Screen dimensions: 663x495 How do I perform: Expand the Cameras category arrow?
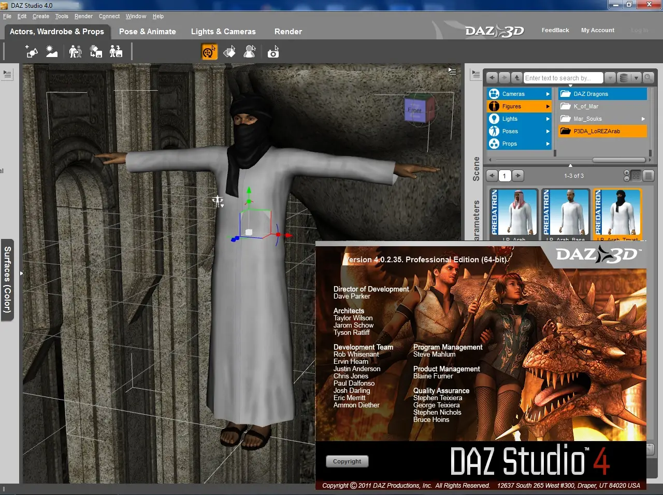pyautogui.click(x=547, y=94)
